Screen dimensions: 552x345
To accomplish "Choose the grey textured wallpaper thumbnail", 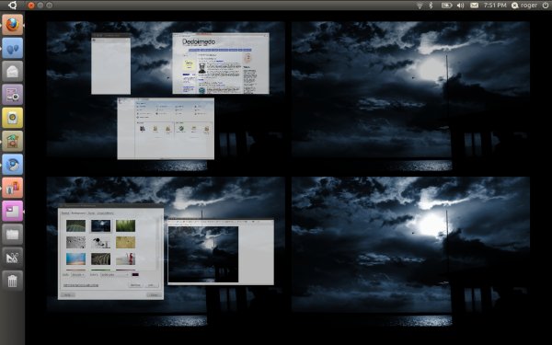I will [75, 242].
